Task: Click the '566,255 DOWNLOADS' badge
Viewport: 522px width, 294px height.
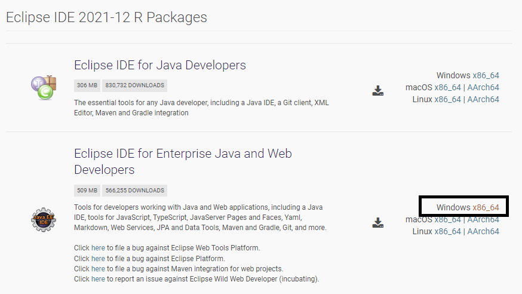Action: click(134, 191)
